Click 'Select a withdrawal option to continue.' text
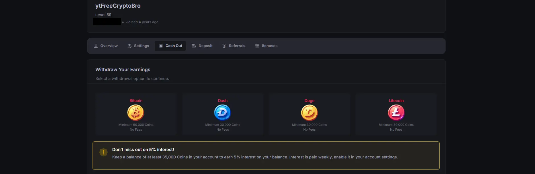 point(132,78)
